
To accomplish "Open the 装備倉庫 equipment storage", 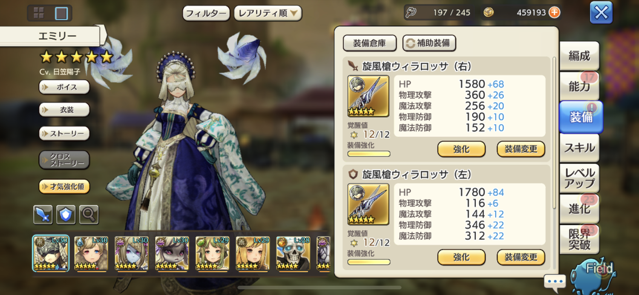I will [369, 43].
